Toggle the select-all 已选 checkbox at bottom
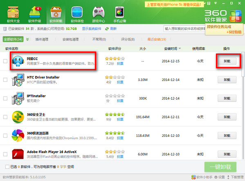 pos(7,167)
